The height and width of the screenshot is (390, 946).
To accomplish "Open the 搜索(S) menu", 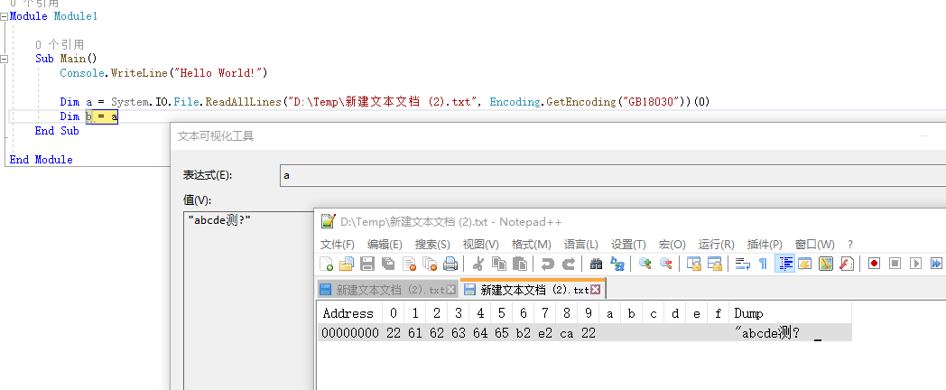I will point(432,245).
